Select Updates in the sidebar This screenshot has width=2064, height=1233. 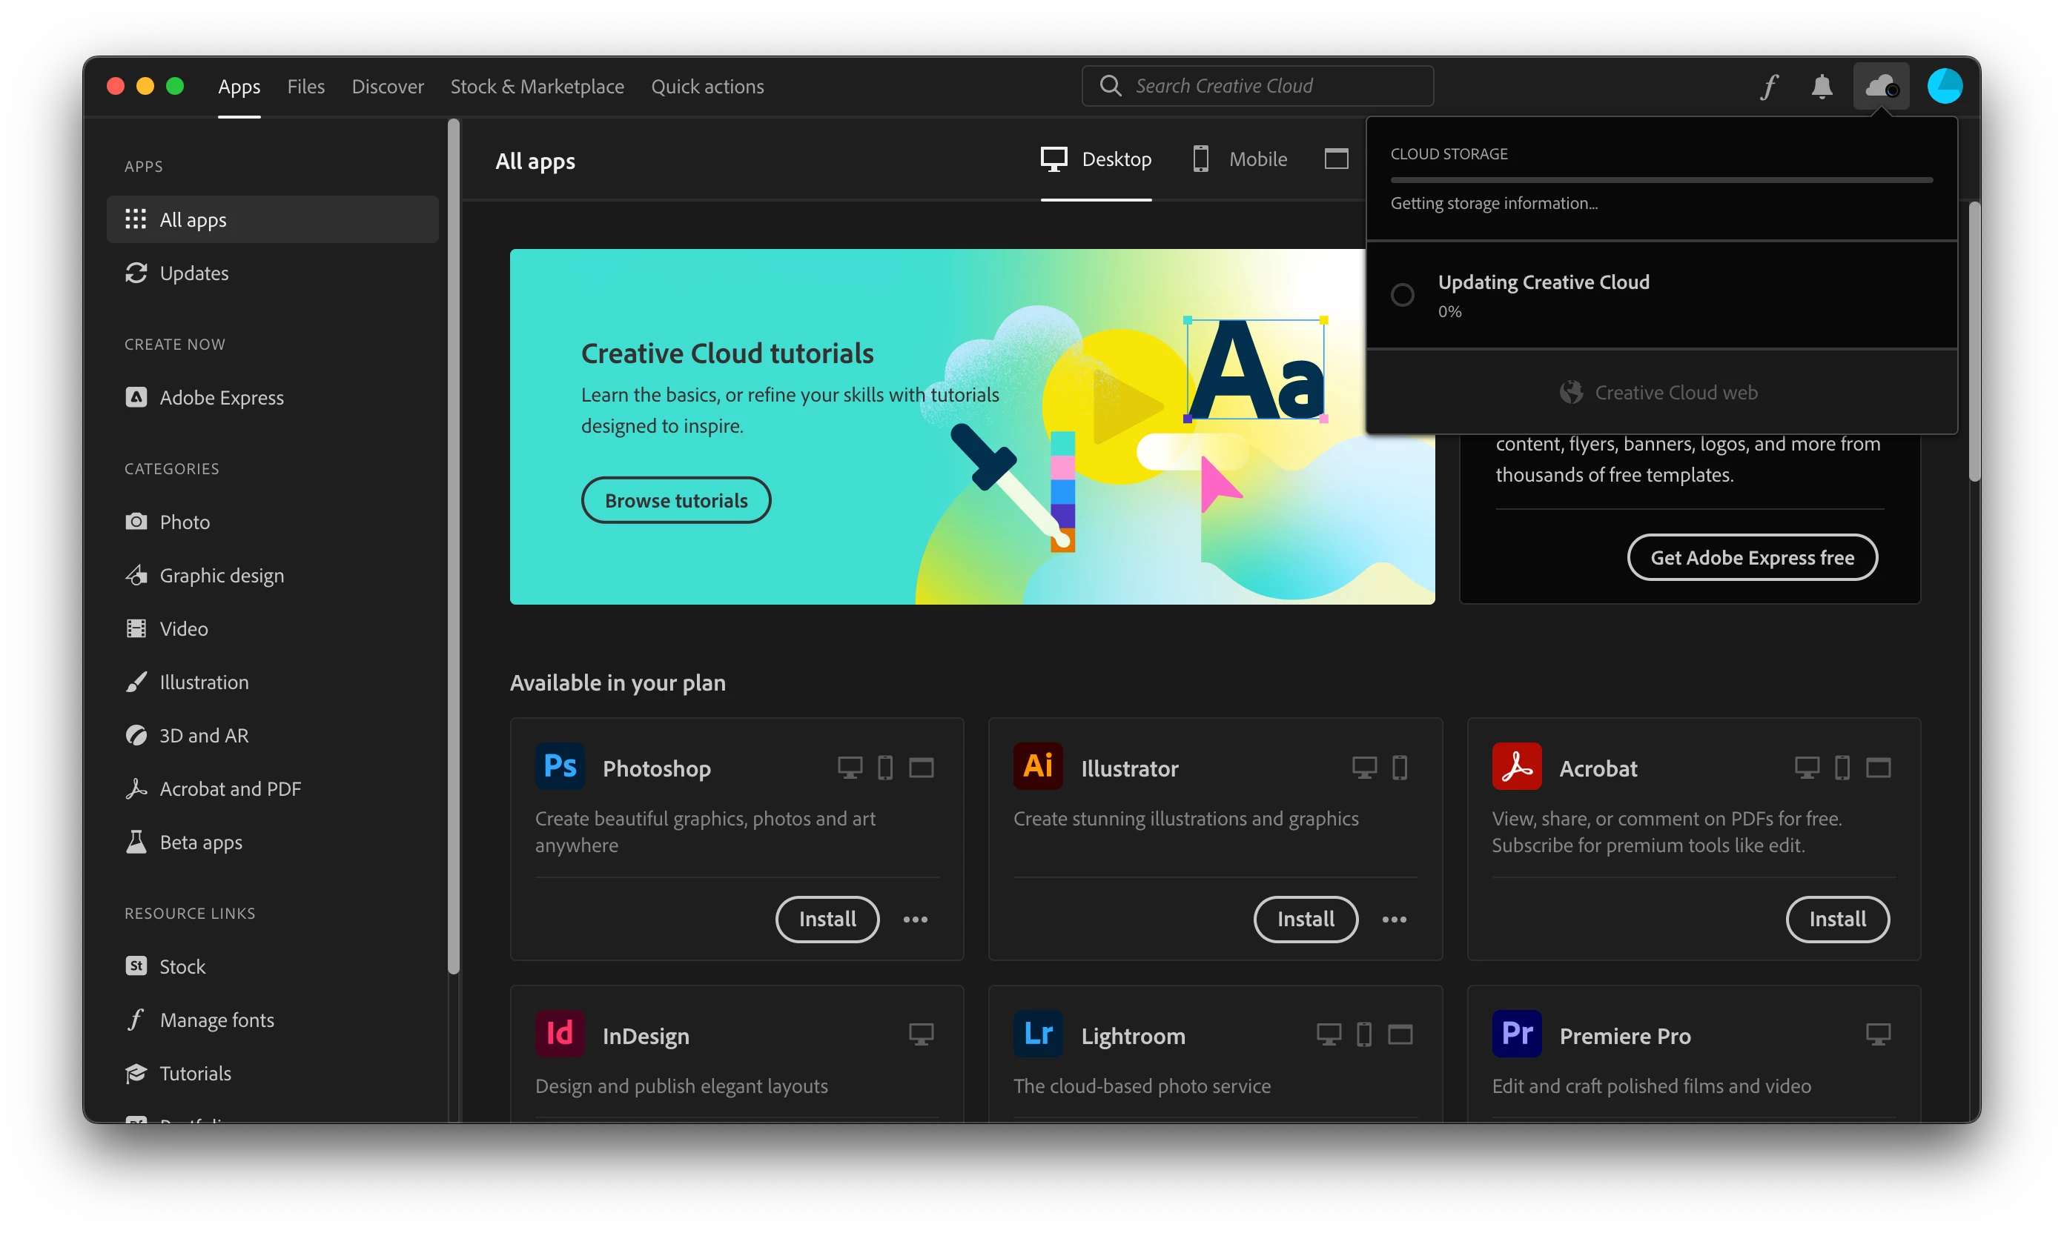pos(193,273)
